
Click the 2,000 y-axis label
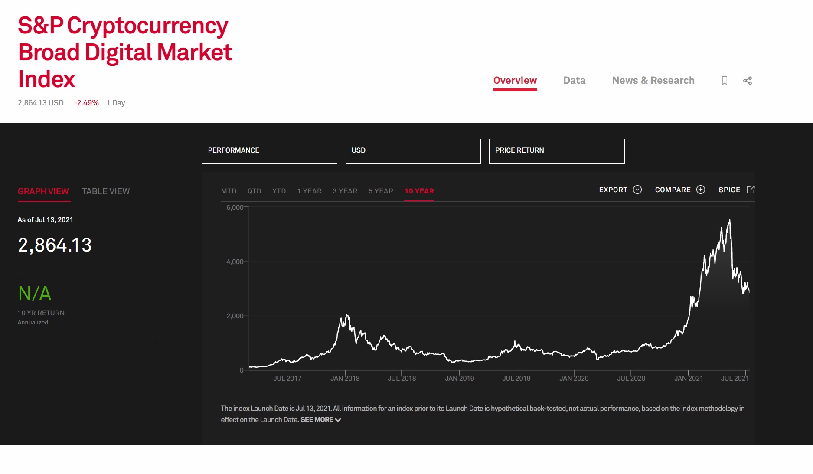pos(235,316)
